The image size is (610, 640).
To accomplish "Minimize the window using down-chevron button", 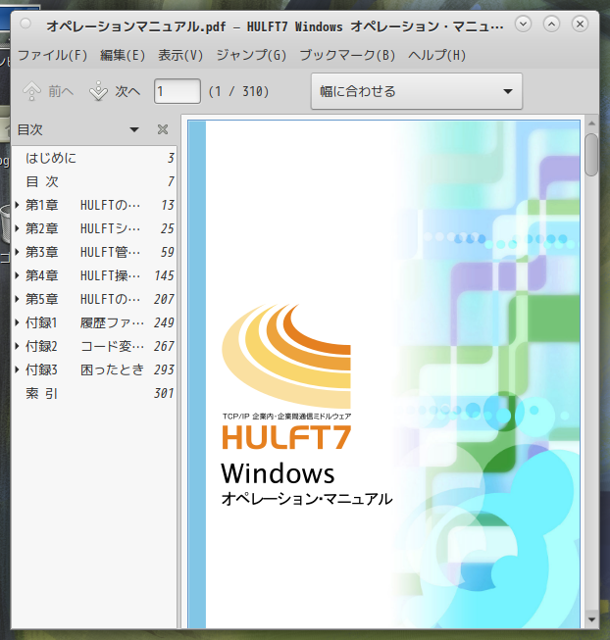I will [523, 25].
